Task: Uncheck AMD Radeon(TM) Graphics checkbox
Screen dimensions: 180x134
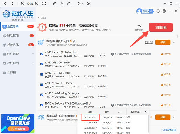Action: pos(42,54)
